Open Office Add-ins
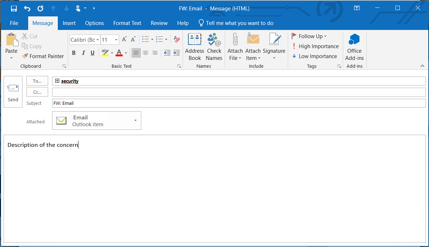This screenshot has height=247, width=429. point(354,47)
